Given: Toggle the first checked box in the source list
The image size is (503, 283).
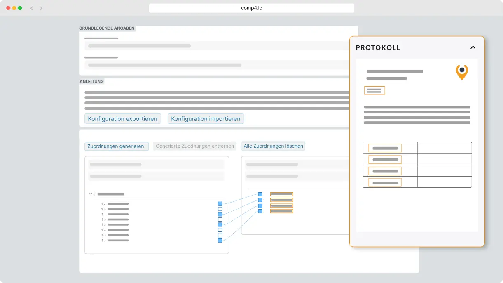Looking at the screenshot, I should point(220,204).
